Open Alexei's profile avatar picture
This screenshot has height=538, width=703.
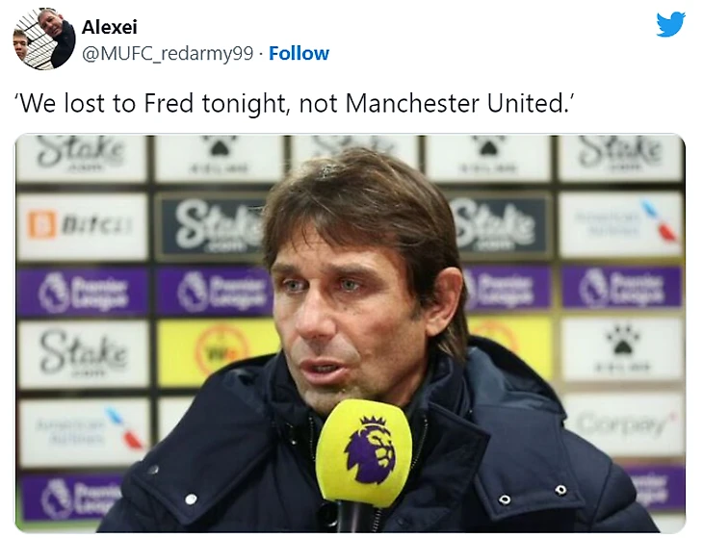tap(44, 39)
